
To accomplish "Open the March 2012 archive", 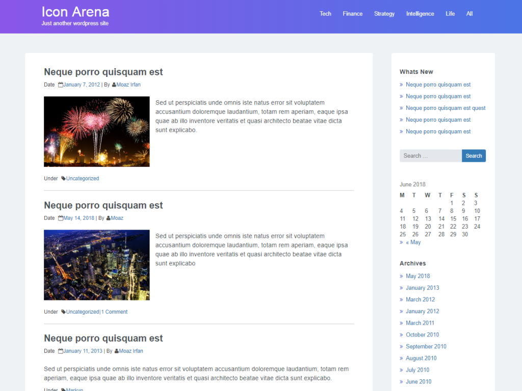I will point(420,299).
